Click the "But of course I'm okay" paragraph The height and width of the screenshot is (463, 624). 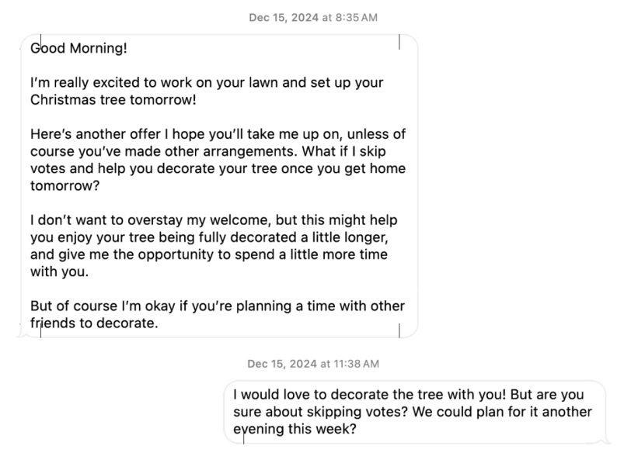point(218,314)
